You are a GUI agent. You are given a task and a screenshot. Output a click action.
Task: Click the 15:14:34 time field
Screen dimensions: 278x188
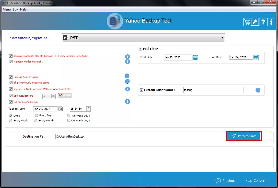pyautogui.click(x=78, y=109)
